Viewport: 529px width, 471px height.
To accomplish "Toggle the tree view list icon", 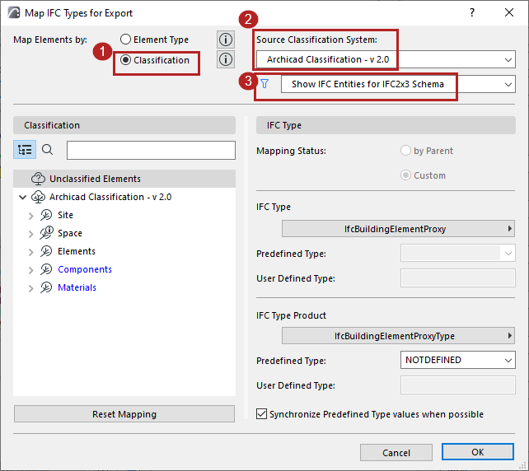I will click(25, 149).
